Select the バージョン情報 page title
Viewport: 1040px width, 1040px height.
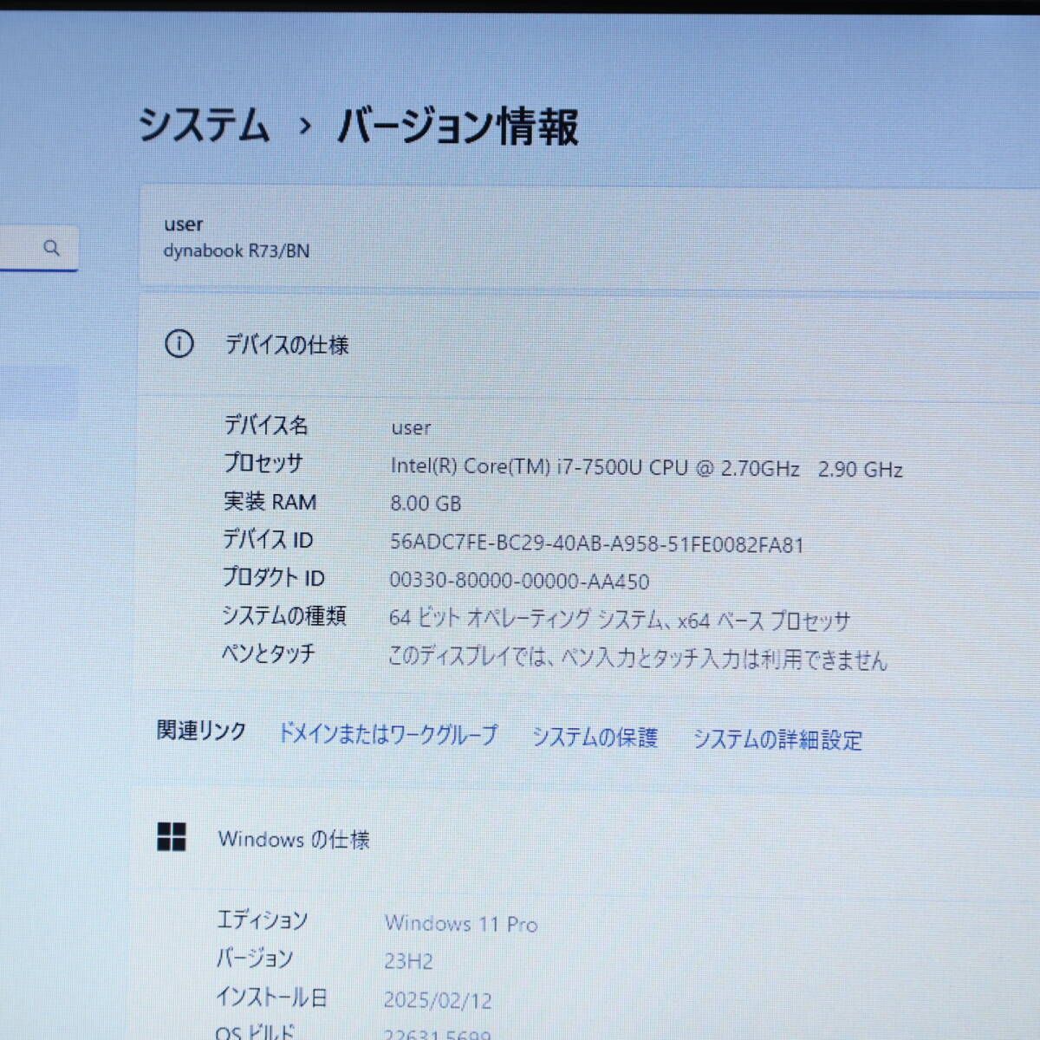pyautogui.click(x=458, y=127)
